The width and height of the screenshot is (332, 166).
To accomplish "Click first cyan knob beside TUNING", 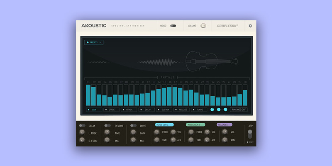I will 212,110.
